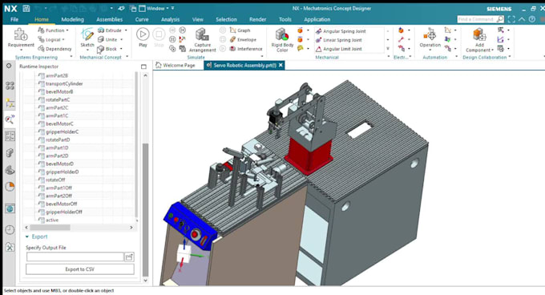
Task: Switch to the Assemblies tab
Action: point(109,19)
